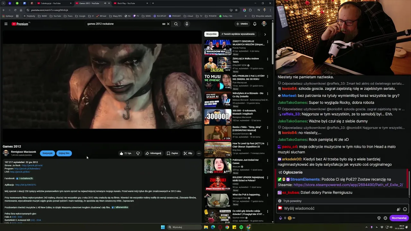The width and height of the screenshot is (411, 231).
Task: Open options for 300.000 - O sukcesach video
Action: (x=267, y=111)
